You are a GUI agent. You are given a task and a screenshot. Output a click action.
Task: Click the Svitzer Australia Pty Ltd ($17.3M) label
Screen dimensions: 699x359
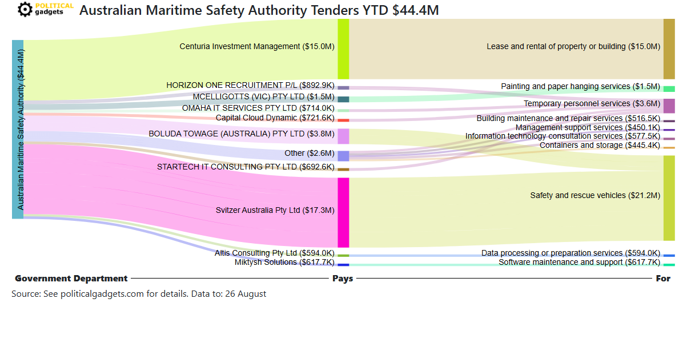[275, 210]
